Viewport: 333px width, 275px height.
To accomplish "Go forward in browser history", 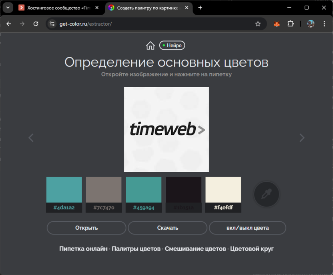I will pos(22,24).
